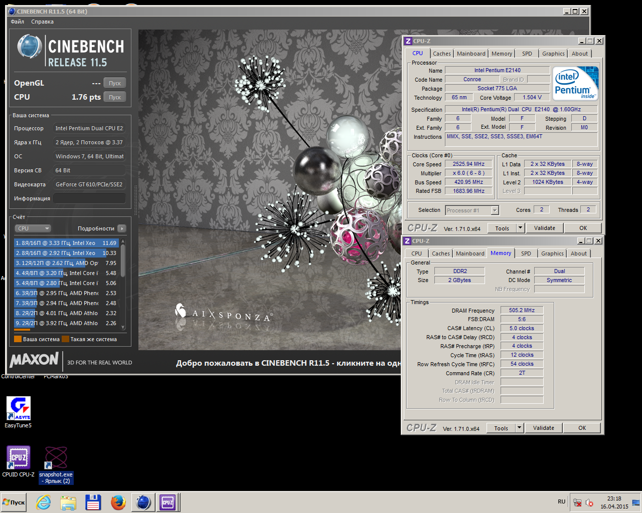Click orange 'Ваша система' legend swatch
Image resolution: width=642 pixels, height=513 pixels.
(x=18, y=339)
